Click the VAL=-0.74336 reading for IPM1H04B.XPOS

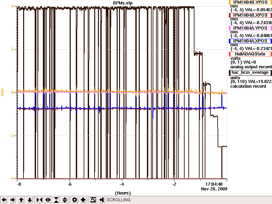point(258,23)
